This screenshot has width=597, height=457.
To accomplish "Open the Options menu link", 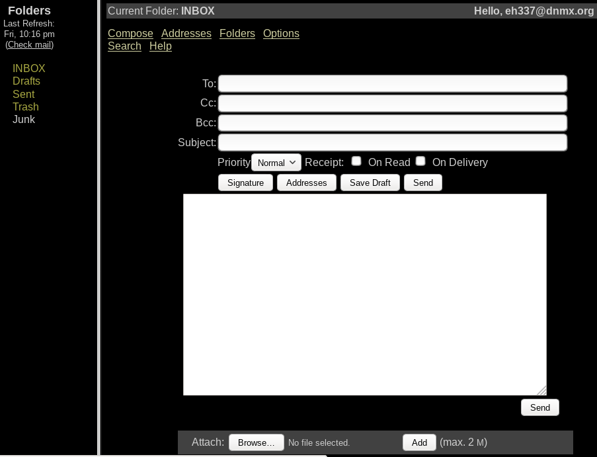I will click(281, 34).
